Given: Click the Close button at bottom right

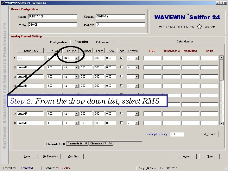Looking at the screenshot, I should tap(209, 156).
